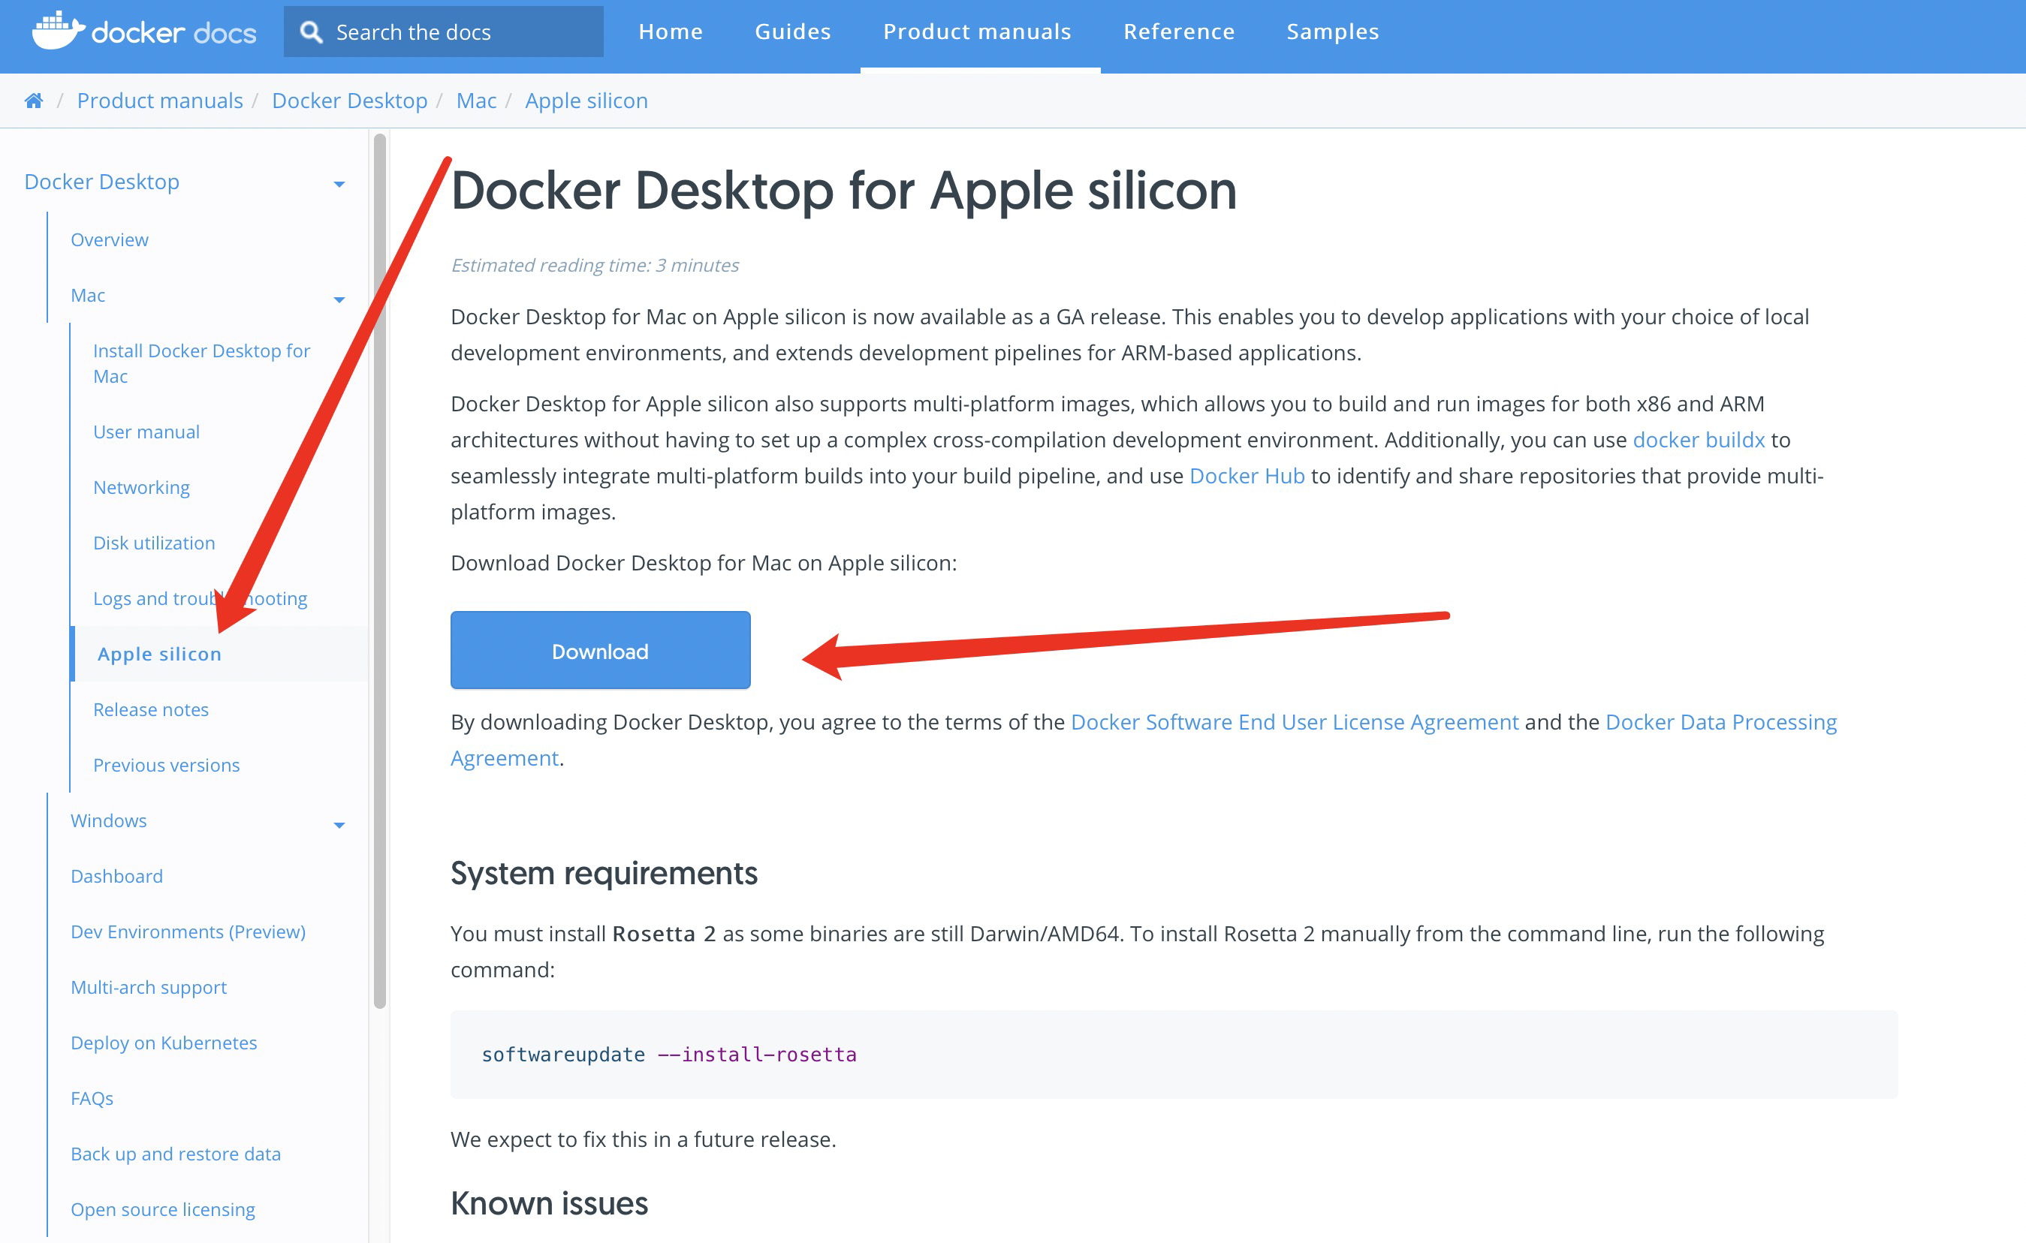
Task: Click the Known issues heading
Action: [549, 1203]
